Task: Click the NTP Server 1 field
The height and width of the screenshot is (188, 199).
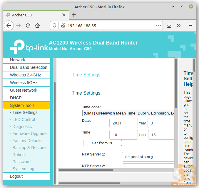Action: pyautogui.click(x=148, y=157)
